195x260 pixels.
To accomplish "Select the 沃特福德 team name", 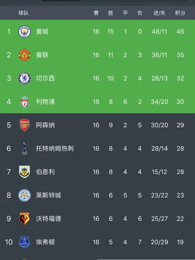I will 49,218.
